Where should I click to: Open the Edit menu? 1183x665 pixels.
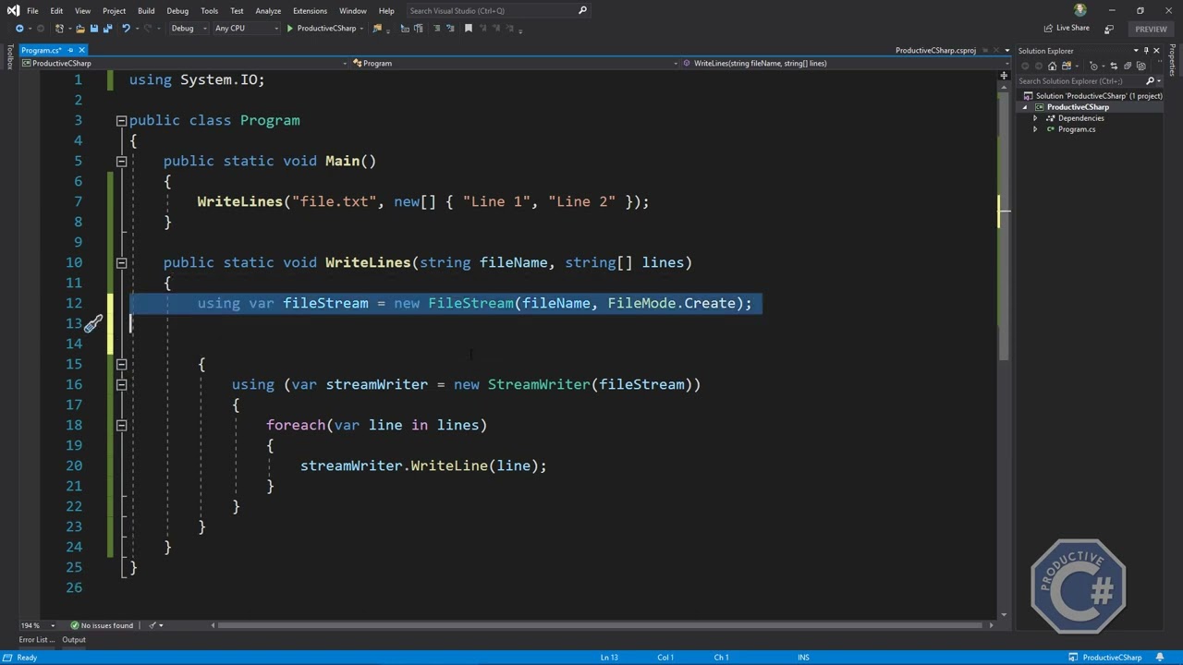(x=56, y=10)
